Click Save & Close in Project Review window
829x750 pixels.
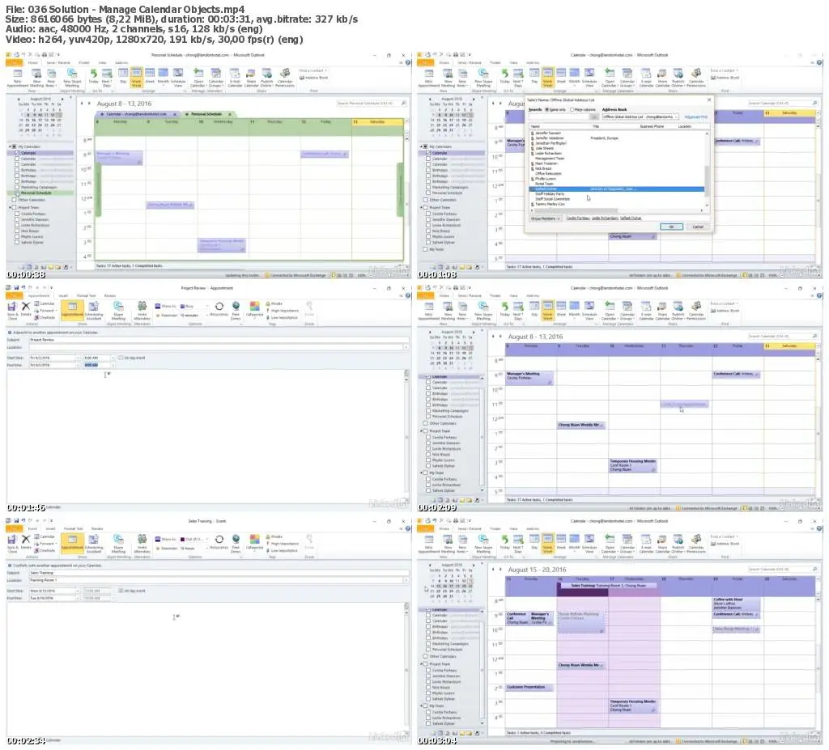[12, 310]
